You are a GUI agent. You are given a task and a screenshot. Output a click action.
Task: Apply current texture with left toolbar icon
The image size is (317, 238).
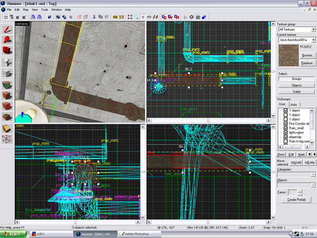click(x=7, y=95)
